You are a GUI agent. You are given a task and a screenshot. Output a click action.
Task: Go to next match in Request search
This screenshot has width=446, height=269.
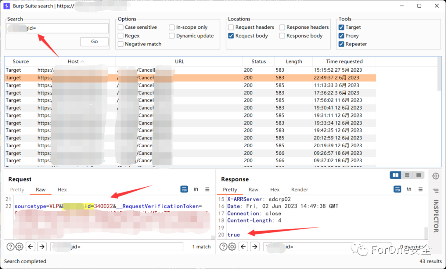(42, 247)
